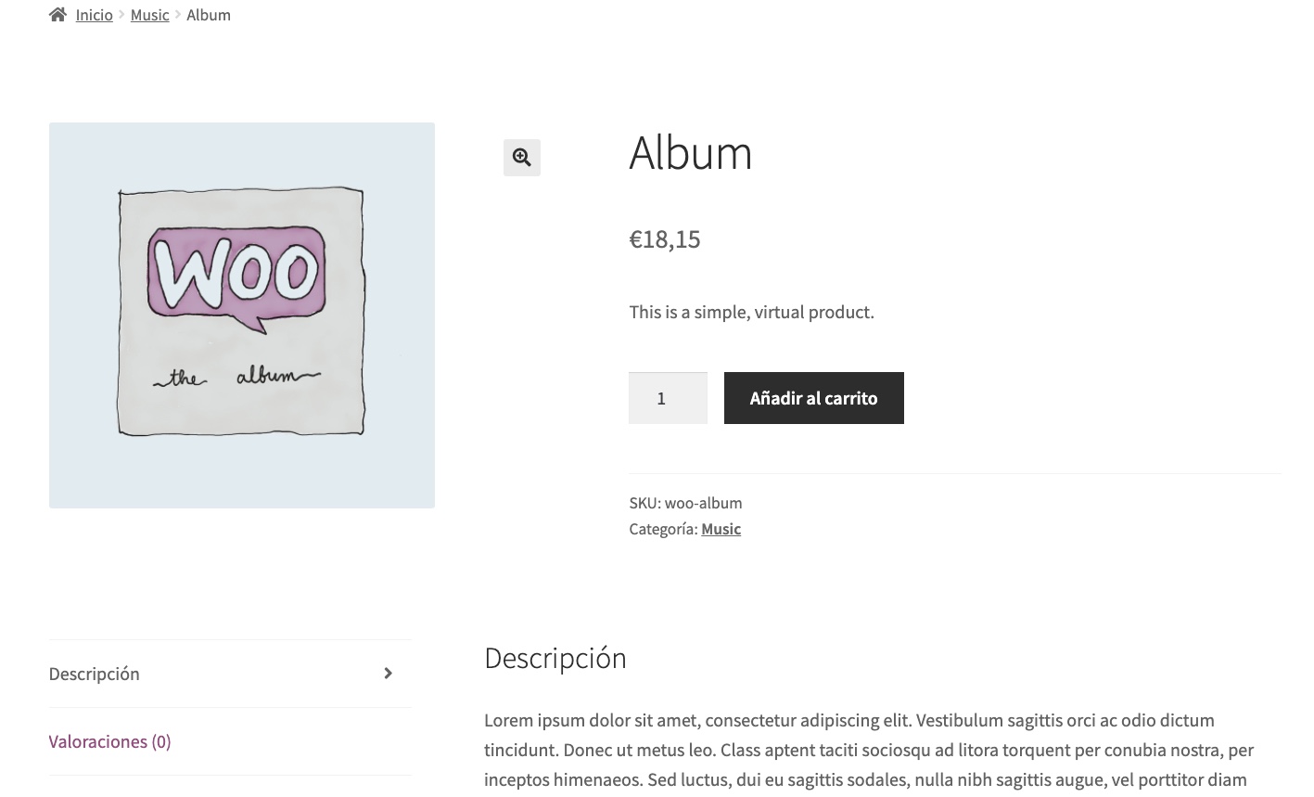Click the woo-album SKU text
This screenshot has width=1314, height=797.
[703, 503]
